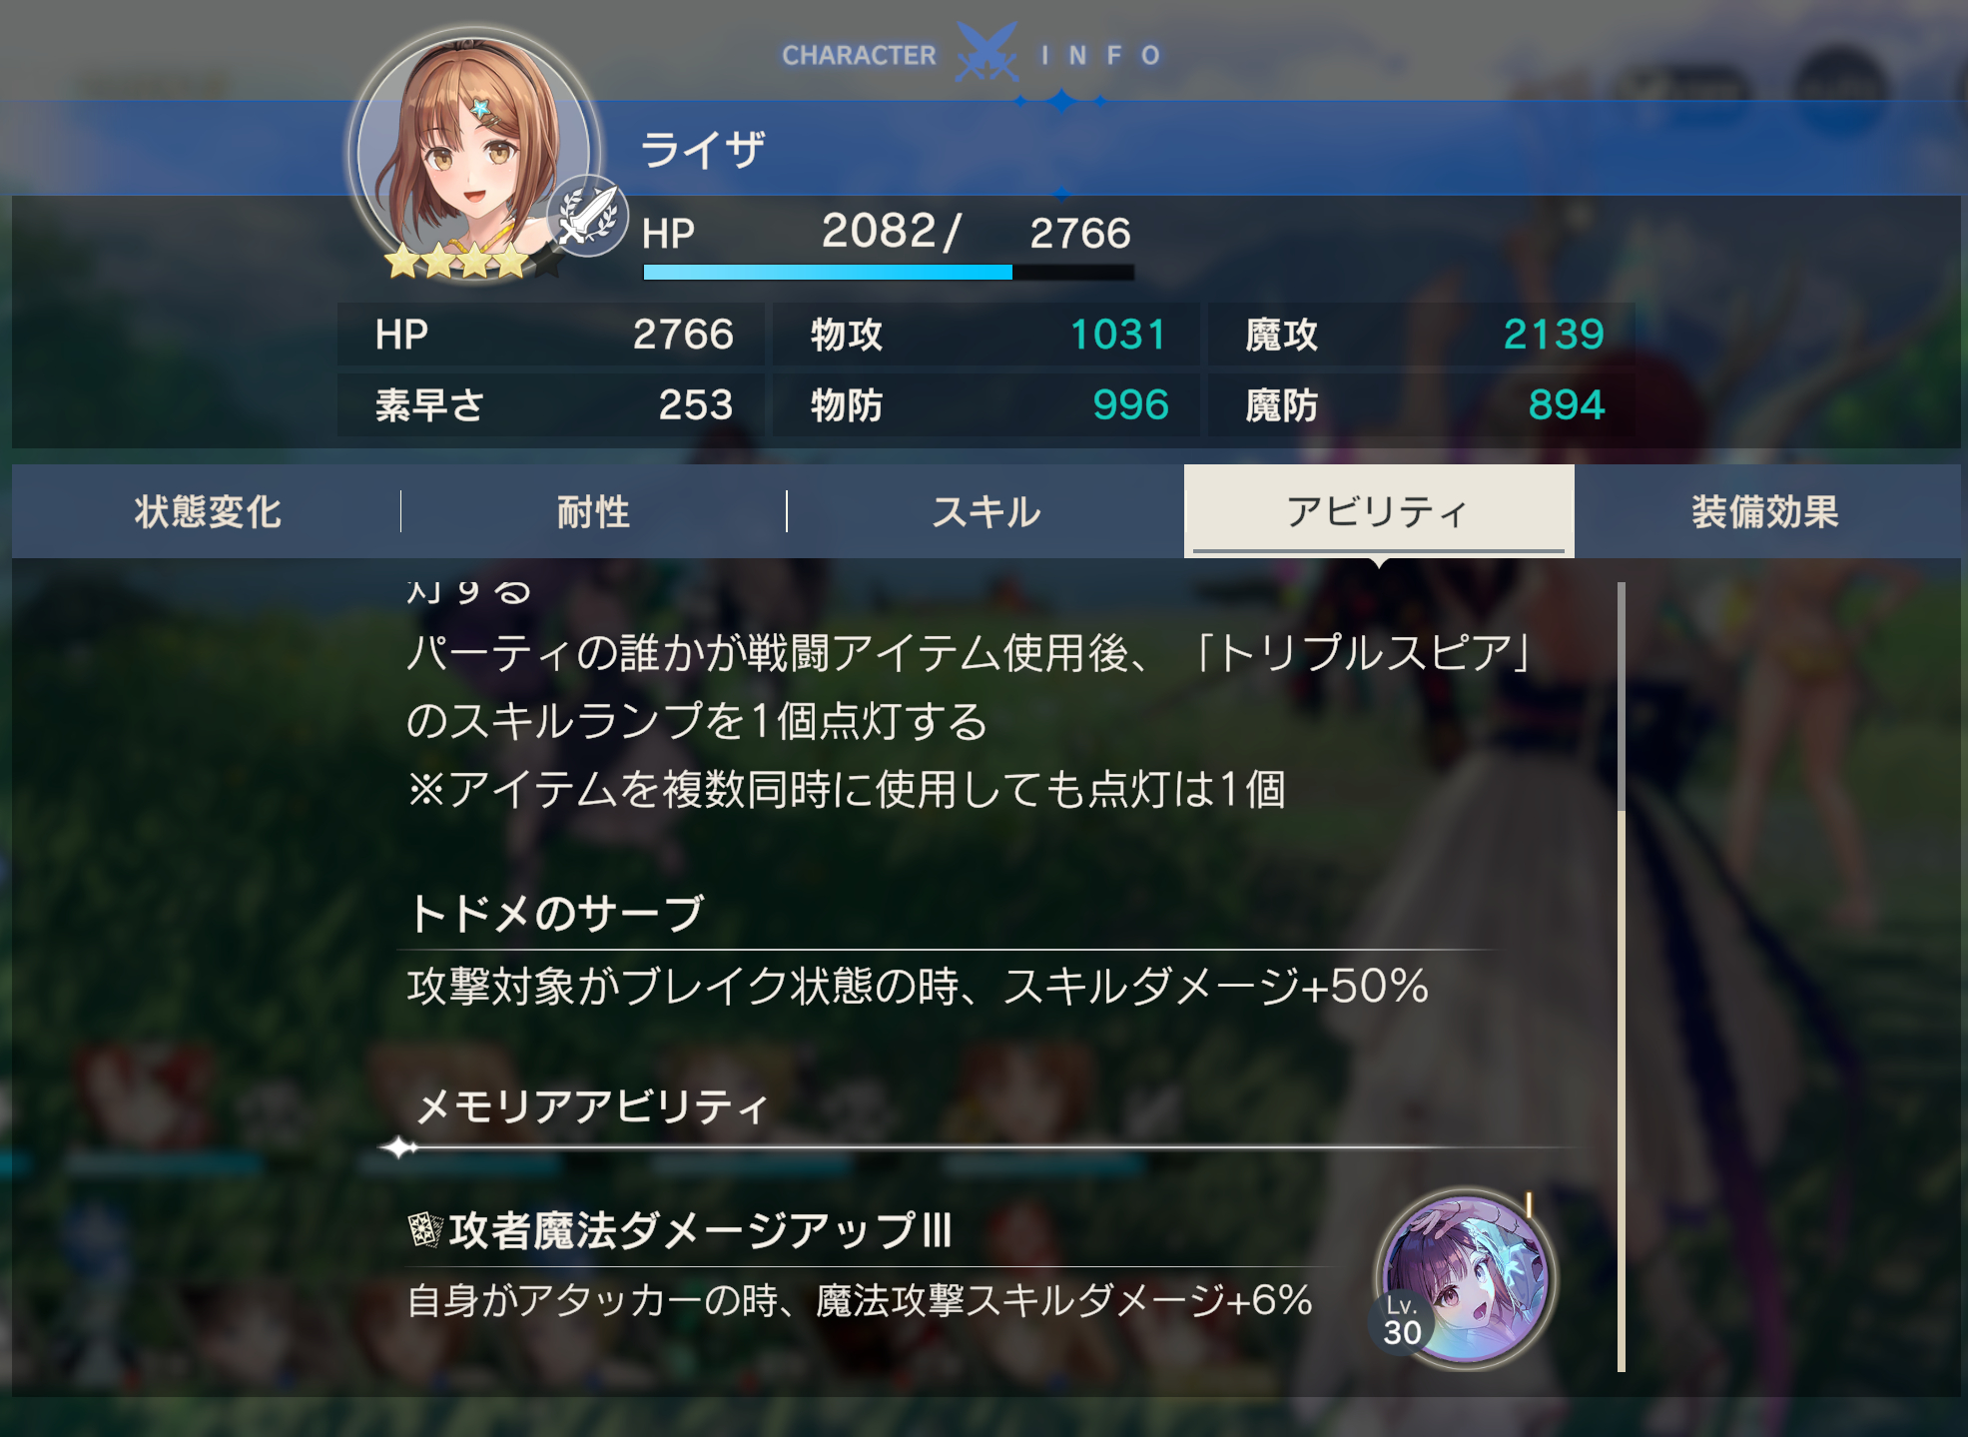
Task: Open the スキル tab
Action: 985,511
